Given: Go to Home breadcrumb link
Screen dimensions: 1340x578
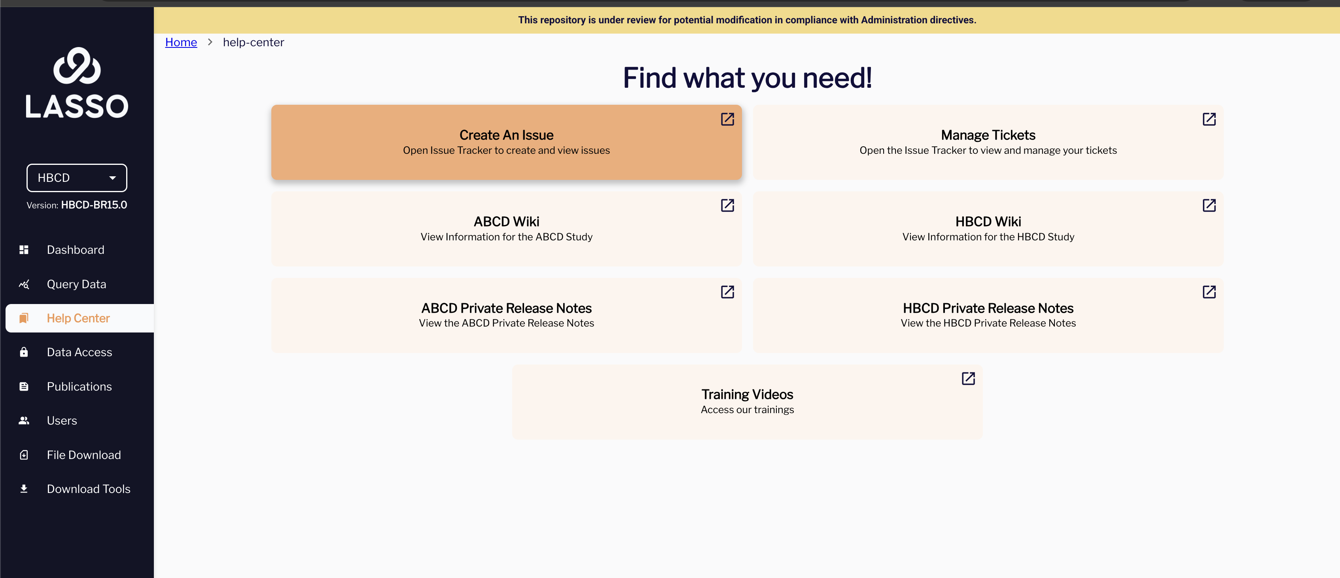Looking at the screenshot, I should click(181, 42).
